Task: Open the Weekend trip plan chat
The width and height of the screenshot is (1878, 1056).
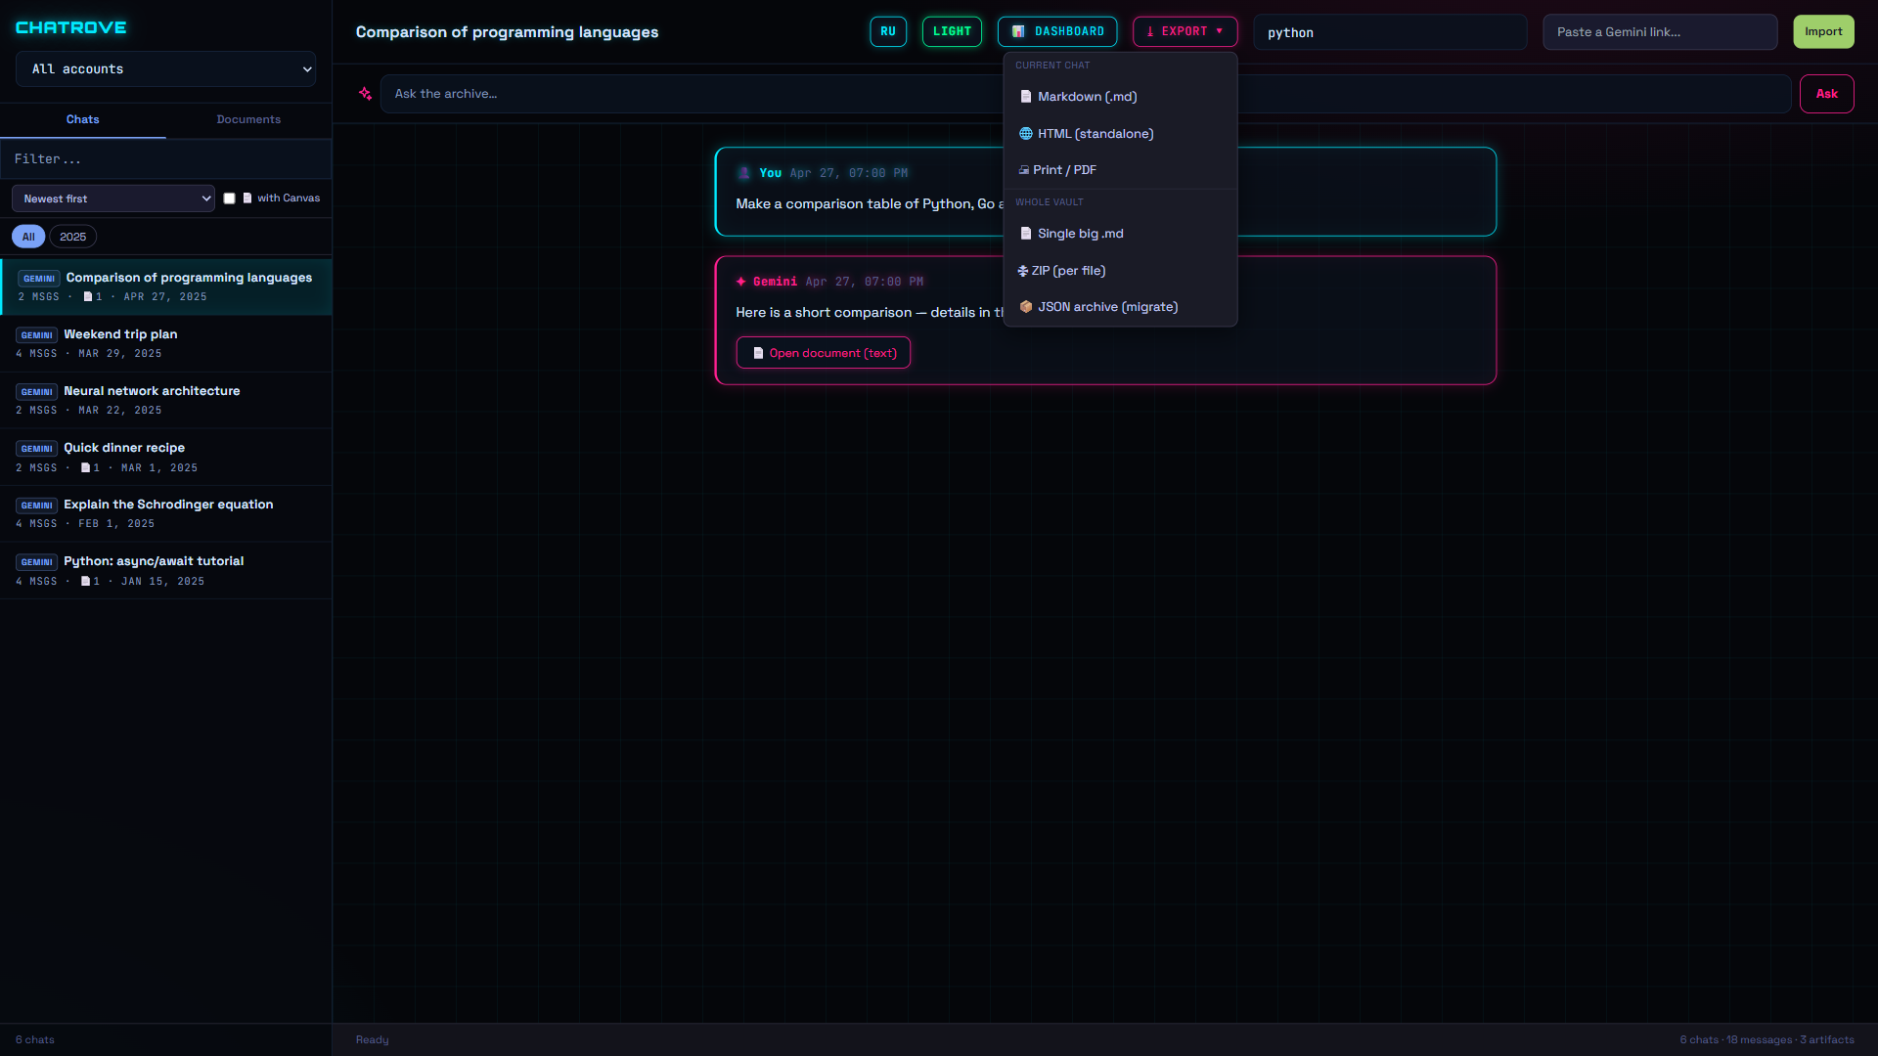Action: pyautogui.click(x=166, y=343)
